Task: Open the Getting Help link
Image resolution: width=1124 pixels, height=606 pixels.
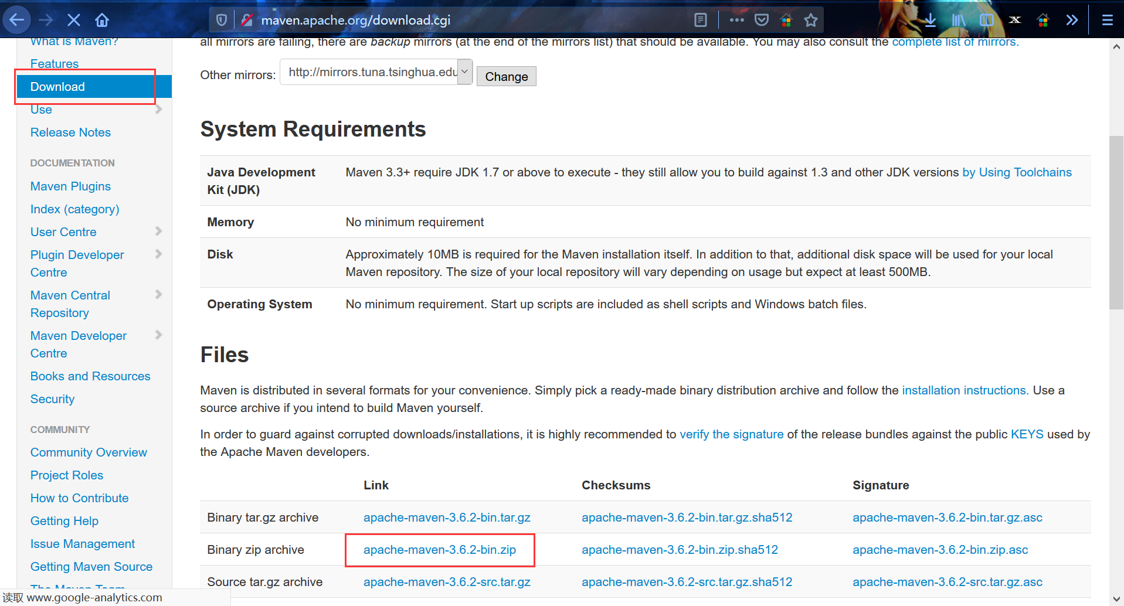Action: click(x=64, y=521)
